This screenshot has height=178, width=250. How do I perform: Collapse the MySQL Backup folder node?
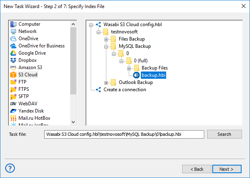pos(106,46)
